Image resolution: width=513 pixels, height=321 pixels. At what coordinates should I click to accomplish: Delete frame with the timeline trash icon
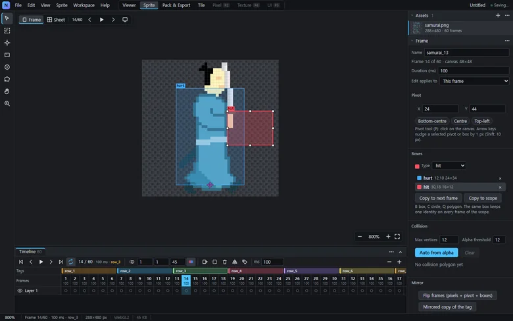click(x=224, y=262)
